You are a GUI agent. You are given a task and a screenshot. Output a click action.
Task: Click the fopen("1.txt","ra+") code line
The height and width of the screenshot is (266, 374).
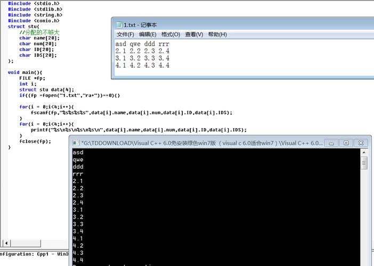(x=70, y=95)
